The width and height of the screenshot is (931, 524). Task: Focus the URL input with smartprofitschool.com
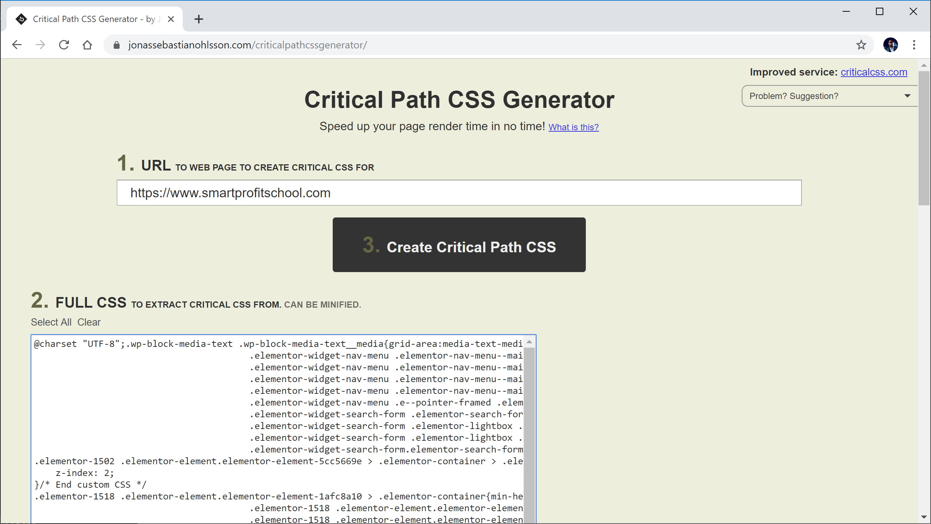coord(459,193)
